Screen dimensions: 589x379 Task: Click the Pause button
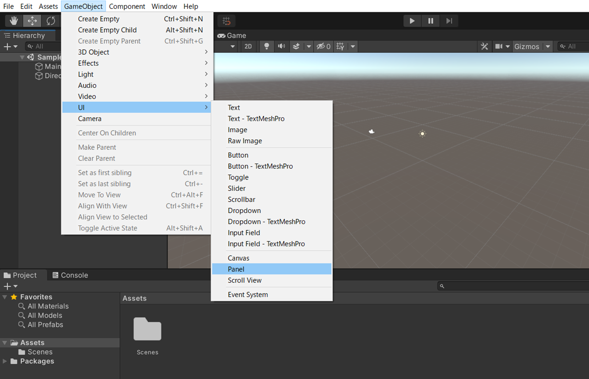[x=430, y=20]
